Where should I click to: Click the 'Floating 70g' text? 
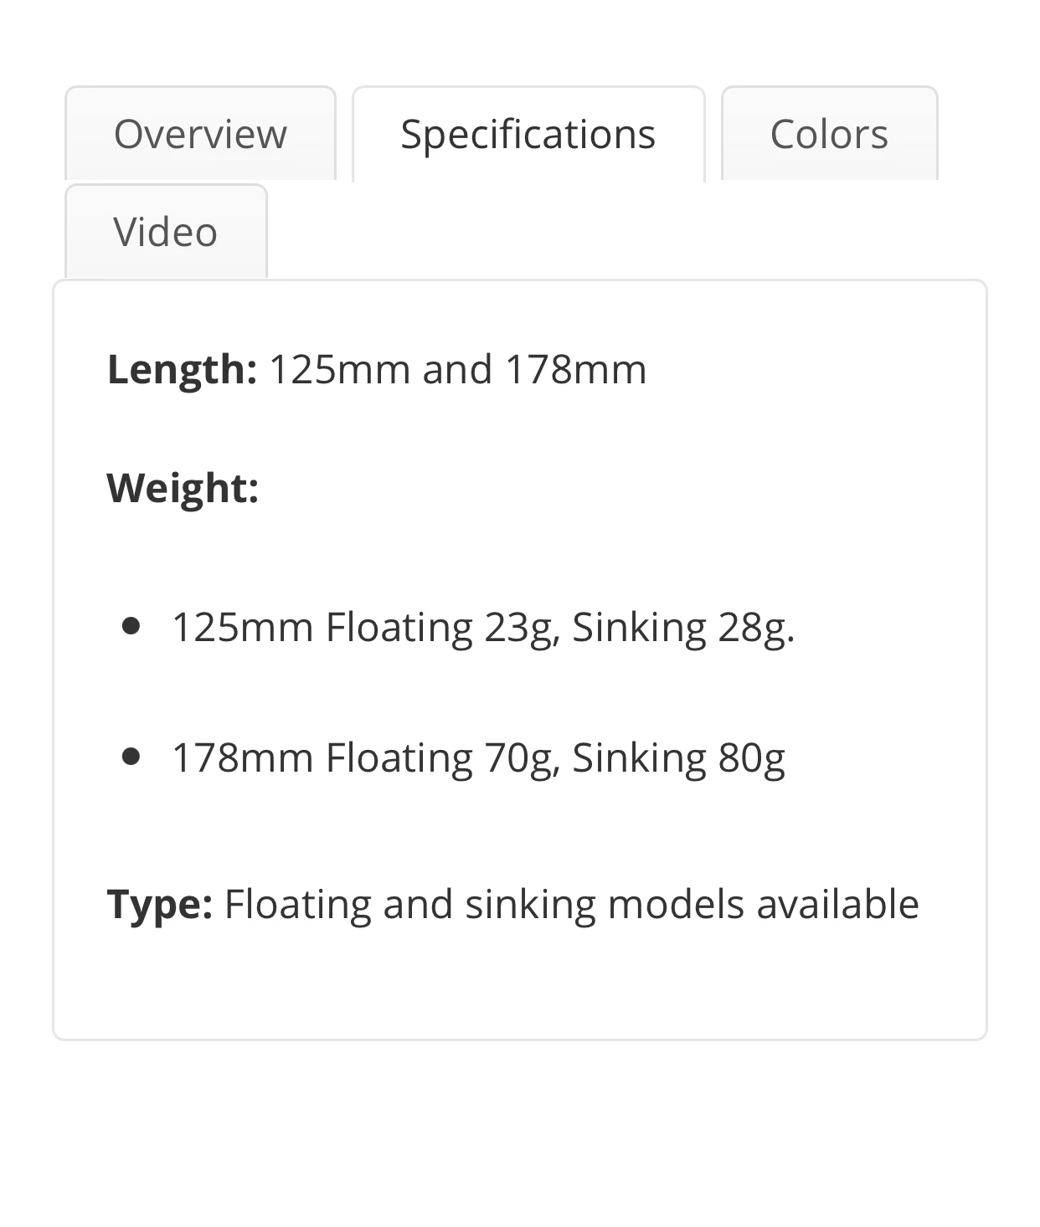pyautogui.click(x=442, y=757)
